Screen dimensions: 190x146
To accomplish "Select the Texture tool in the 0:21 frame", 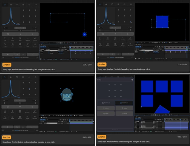I will pos(20,45).
